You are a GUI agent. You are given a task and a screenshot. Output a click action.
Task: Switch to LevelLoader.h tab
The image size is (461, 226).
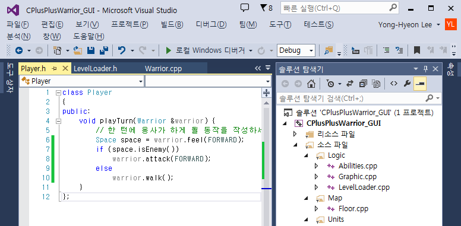[x=95, y=69]
